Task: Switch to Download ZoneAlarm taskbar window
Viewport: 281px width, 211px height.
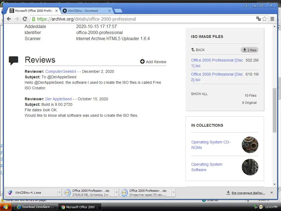Action: click(x=35, y=207)
